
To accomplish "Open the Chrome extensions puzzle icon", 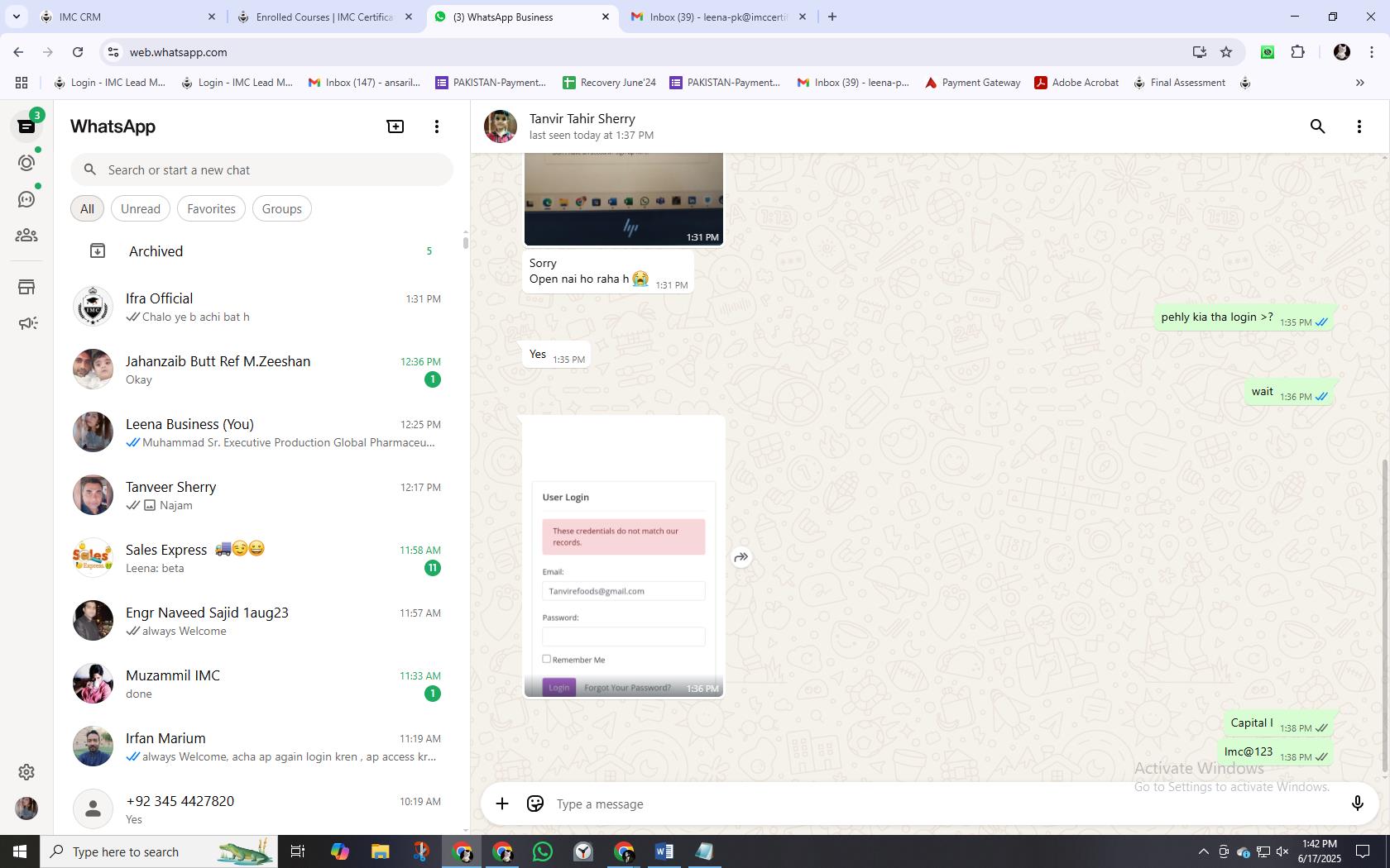I will pyautogui.click(x=1297, y=52).
